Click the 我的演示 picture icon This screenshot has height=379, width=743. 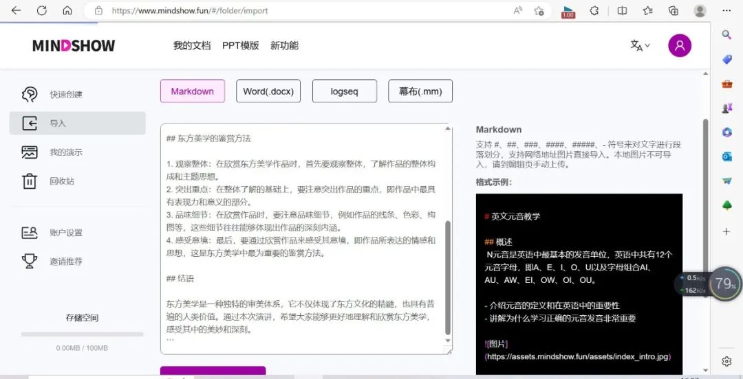click(x=30, y=152)
